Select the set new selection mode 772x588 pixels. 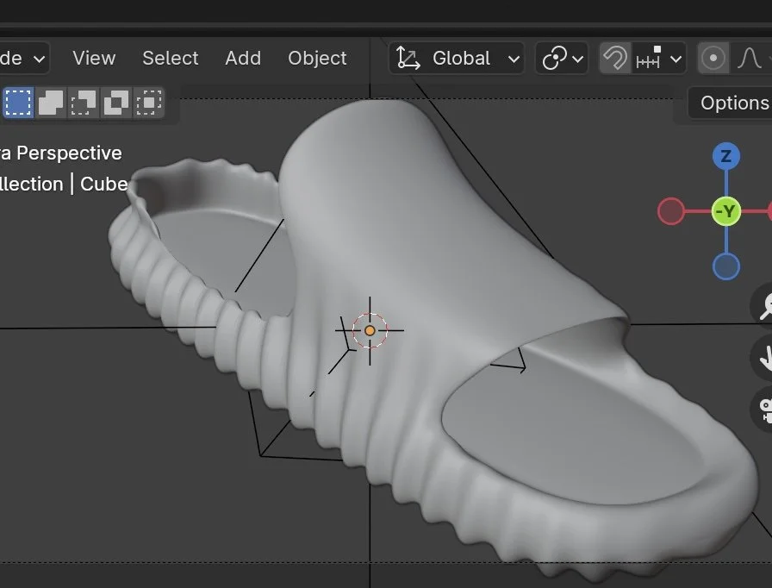coord(18,103)
